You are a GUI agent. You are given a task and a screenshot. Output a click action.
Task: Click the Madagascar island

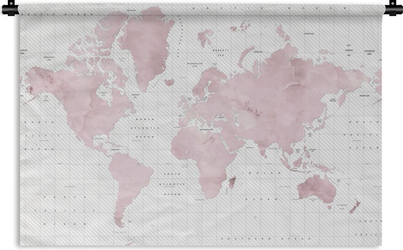232,182
